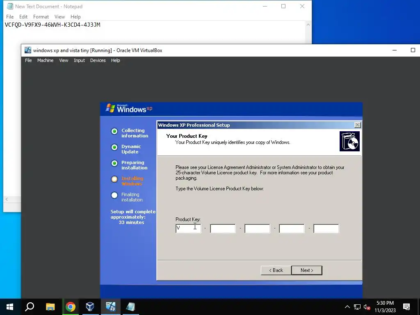Open network status tray icon
This screenshot has width=420, height=315.
(x=357, y=307)
